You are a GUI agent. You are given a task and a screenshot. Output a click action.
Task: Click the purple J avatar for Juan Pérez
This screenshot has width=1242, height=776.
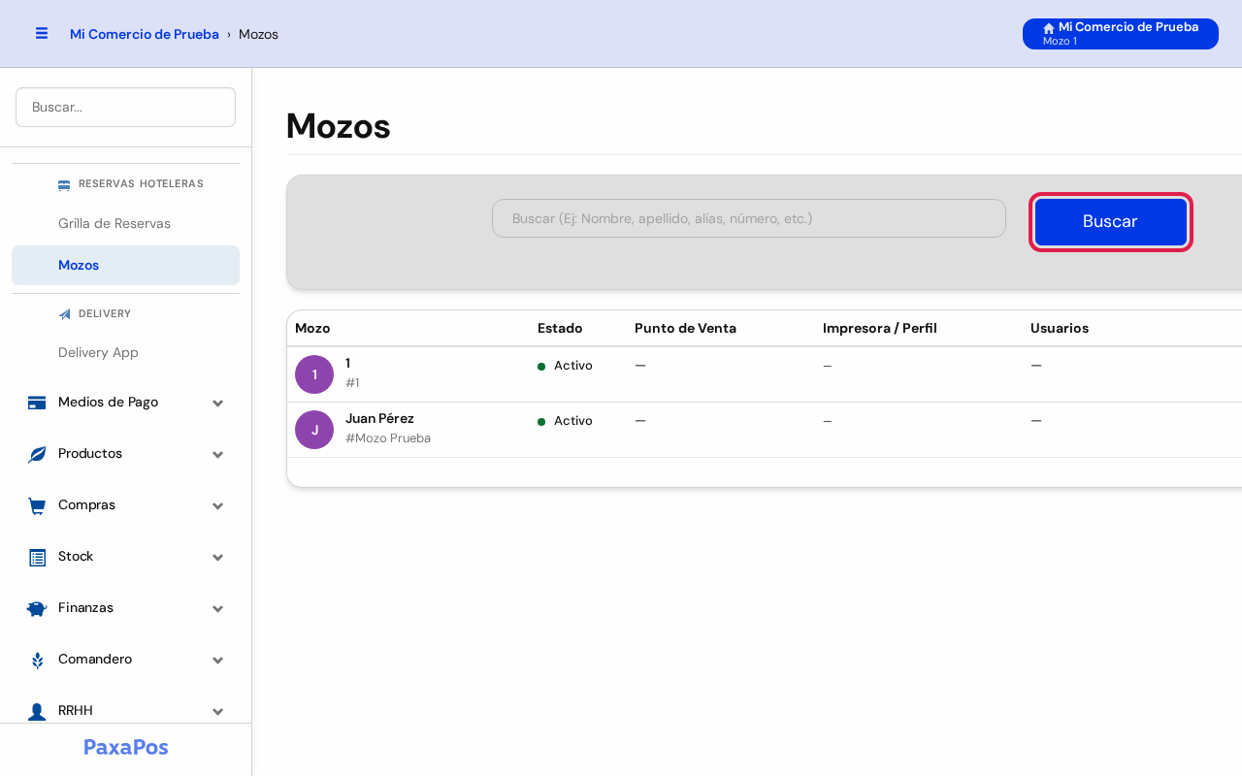[314, 430]
